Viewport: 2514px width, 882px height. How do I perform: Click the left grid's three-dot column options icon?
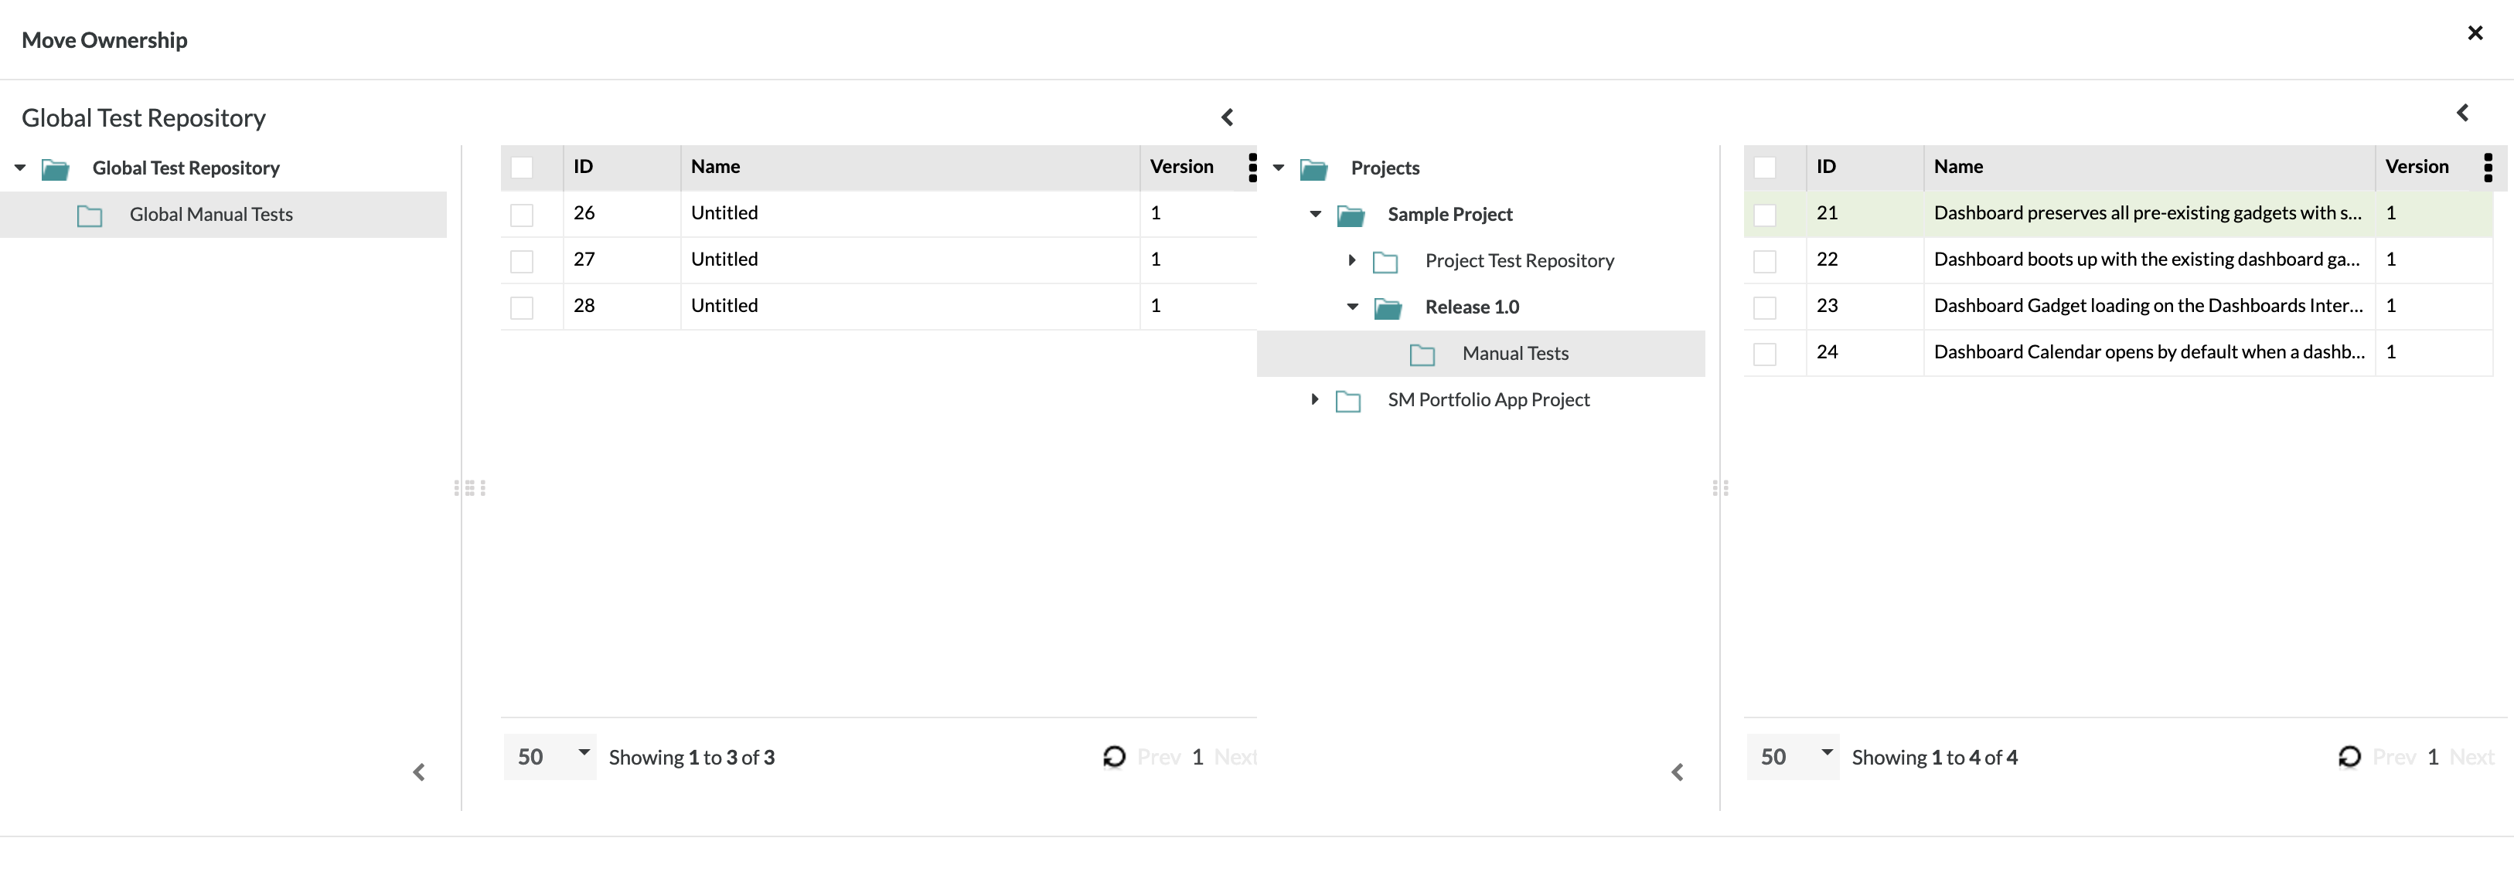click(x=1252, y=168)
